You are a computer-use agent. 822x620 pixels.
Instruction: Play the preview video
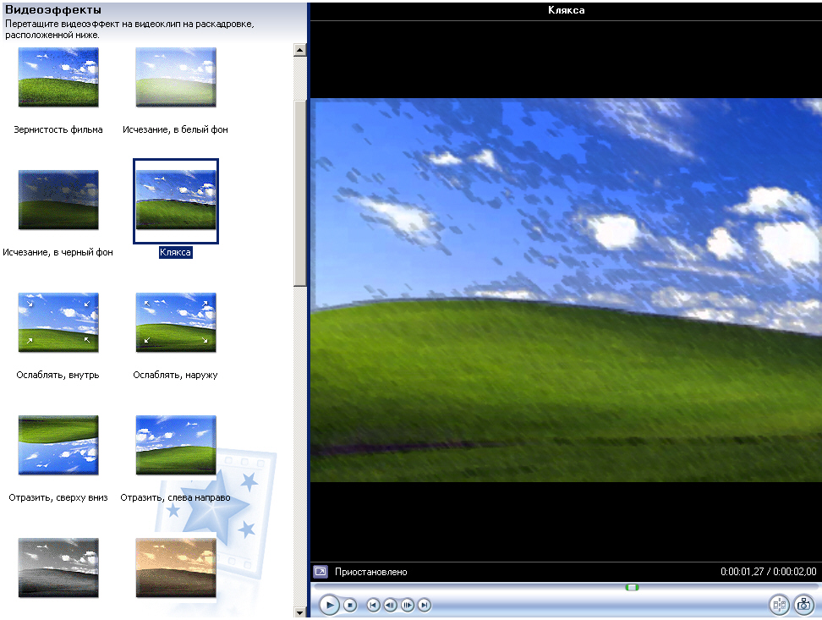[x=329, y=606]
